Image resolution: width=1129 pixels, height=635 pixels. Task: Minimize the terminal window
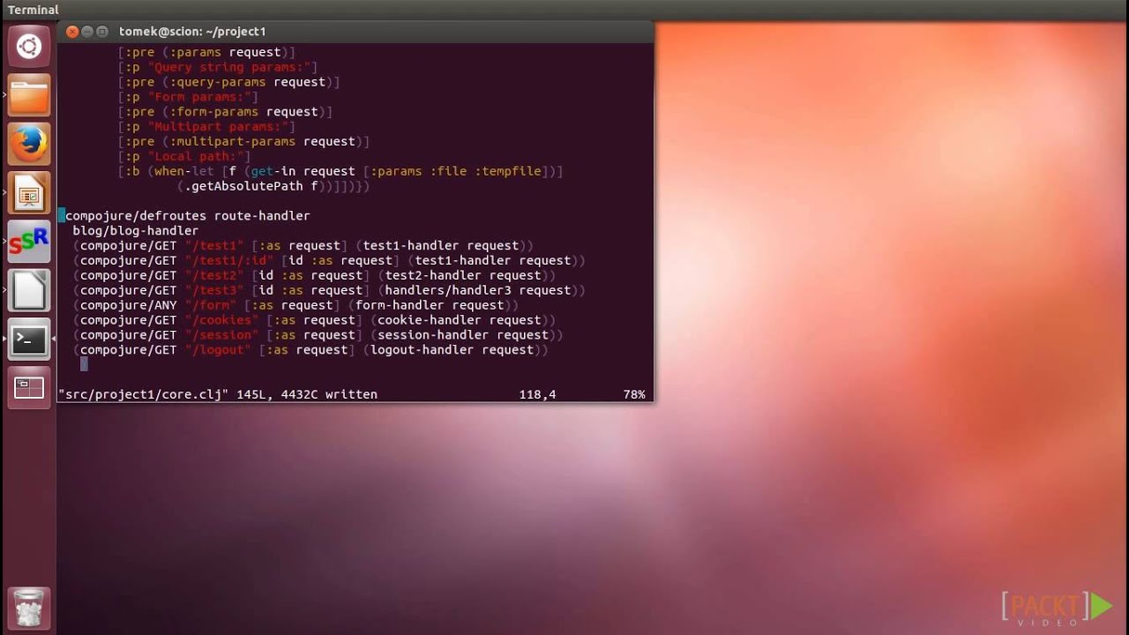[87, 32]
